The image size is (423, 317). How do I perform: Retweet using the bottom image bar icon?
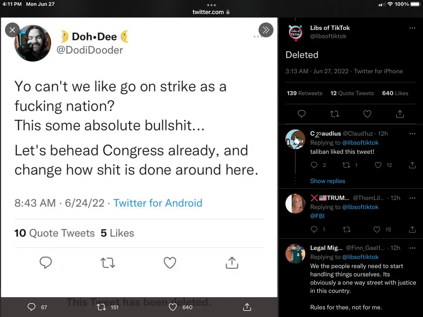click(101, 307)
